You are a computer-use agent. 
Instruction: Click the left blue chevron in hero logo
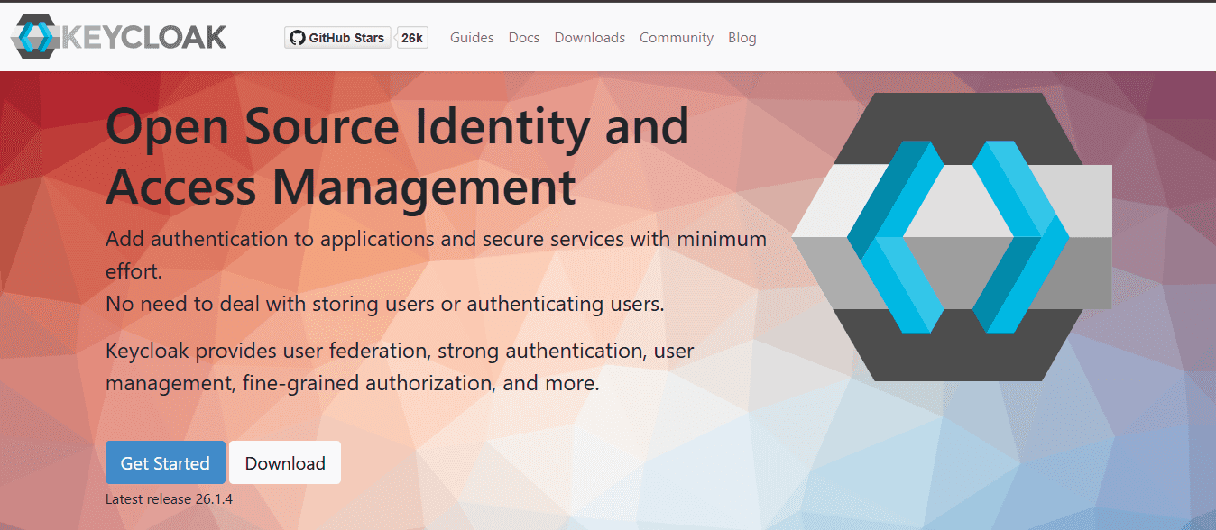(x=893, y=236)
